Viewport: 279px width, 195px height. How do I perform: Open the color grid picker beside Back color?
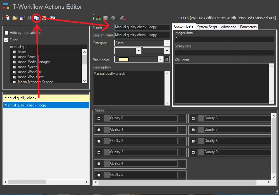pos(167,59)
